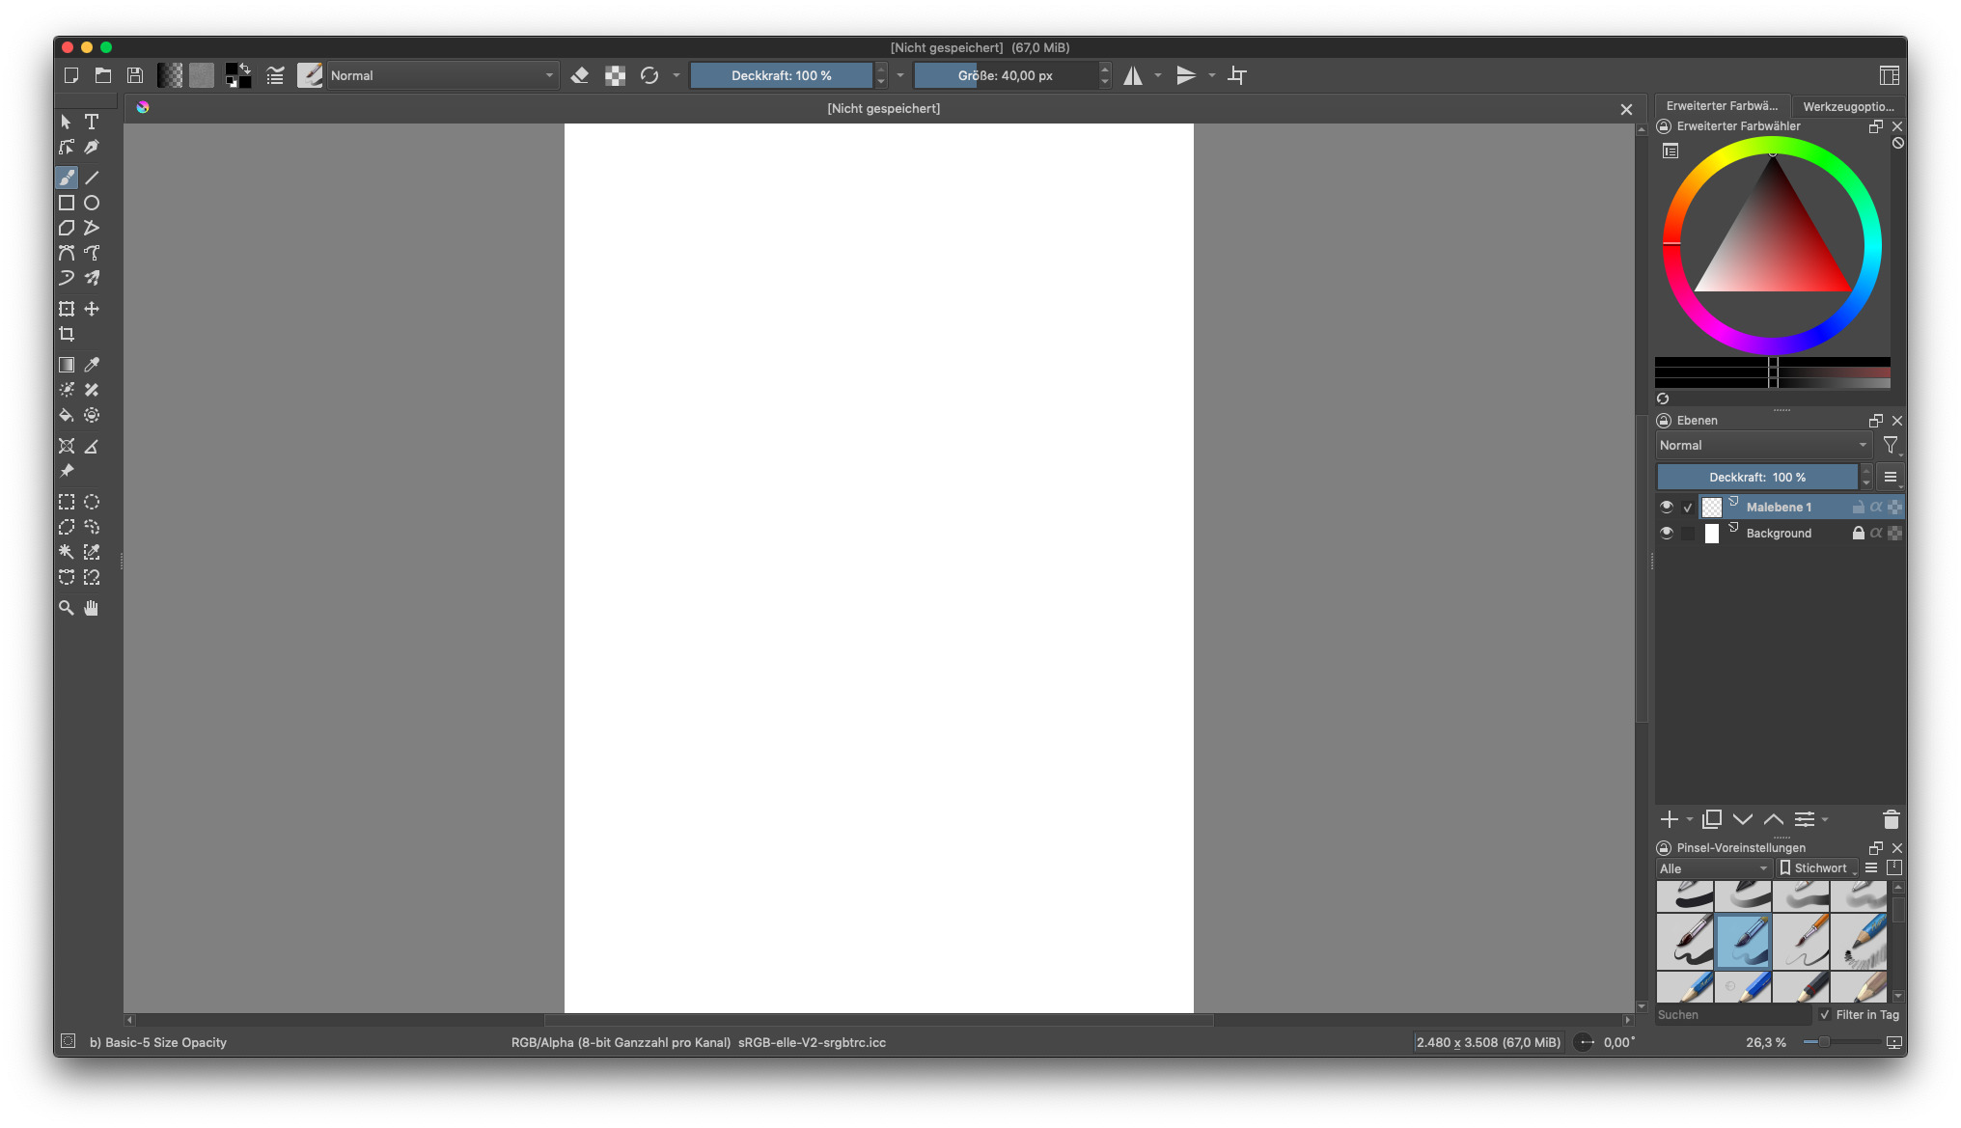
Task: Uncheck the Filter in Tag checkbox
Action: [1825, 1014]
